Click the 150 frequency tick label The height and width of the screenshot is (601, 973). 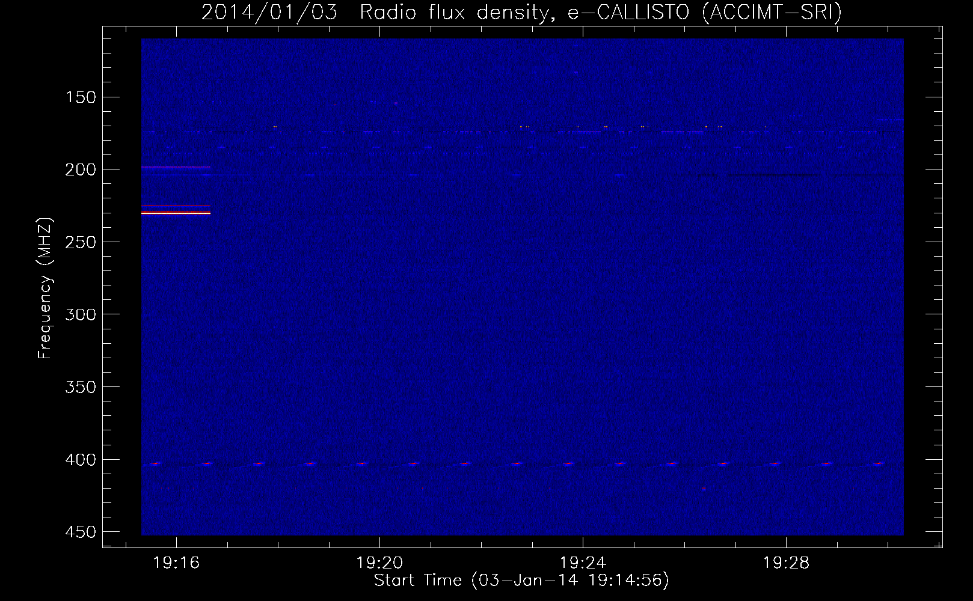80,97
